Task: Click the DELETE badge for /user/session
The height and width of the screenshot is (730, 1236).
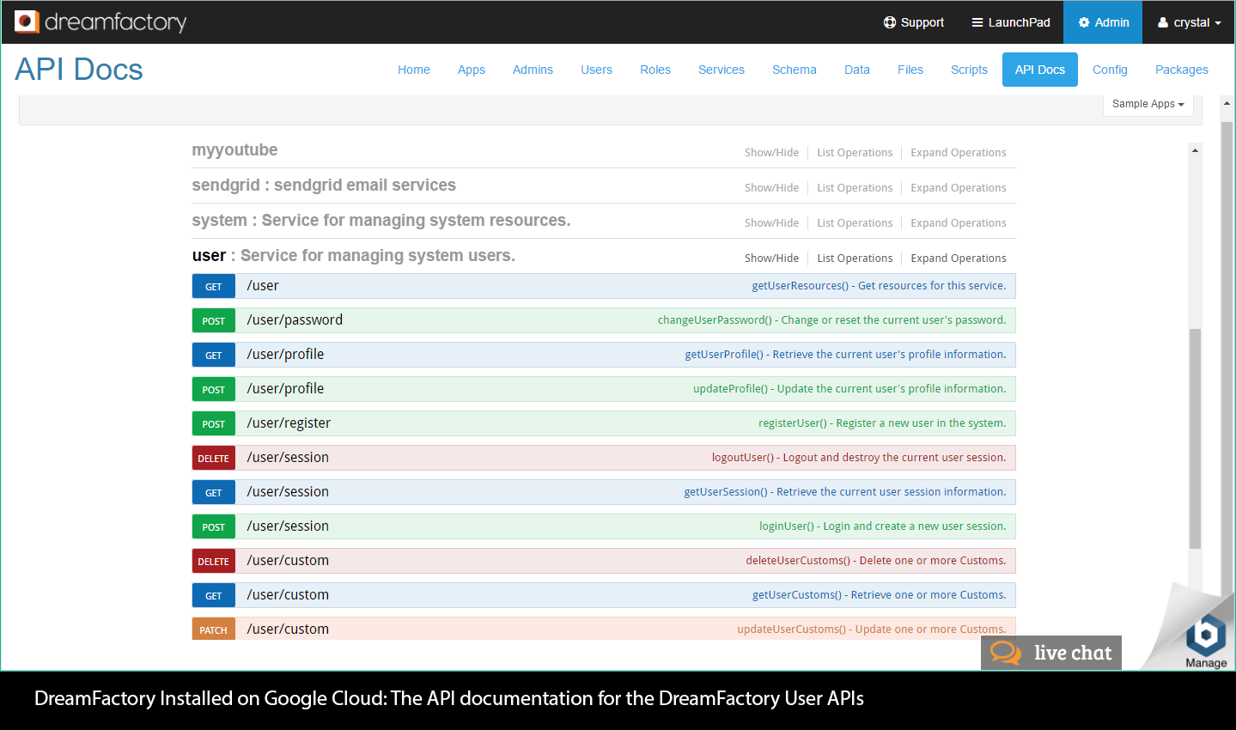Action: [x=213, y=458]
